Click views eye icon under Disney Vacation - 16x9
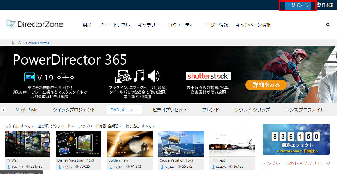The height and width of the screenshot is (174, 337). (77, 167)
